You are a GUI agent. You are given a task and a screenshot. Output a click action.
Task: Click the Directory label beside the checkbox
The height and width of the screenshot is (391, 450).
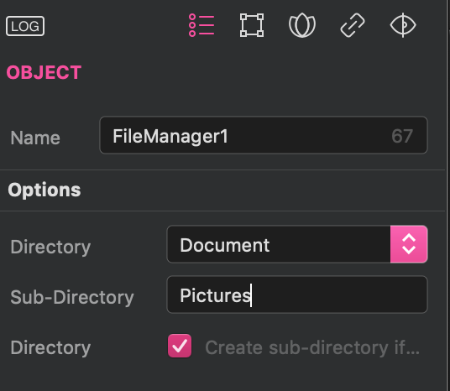tap(50, 347)
